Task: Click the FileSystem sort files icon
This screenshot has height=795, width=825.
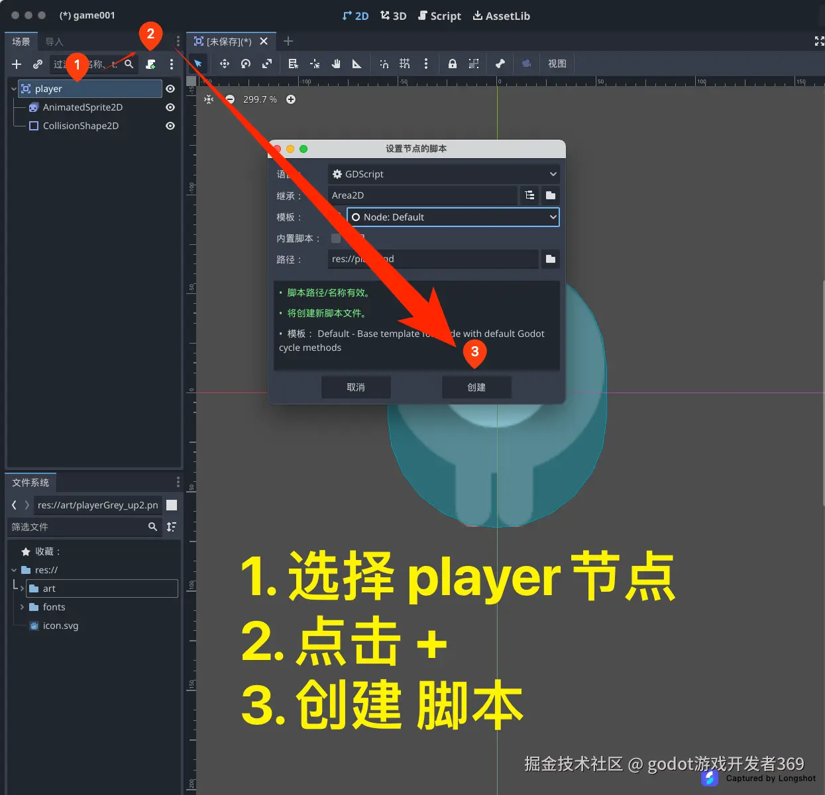Action: pos(172,527)
